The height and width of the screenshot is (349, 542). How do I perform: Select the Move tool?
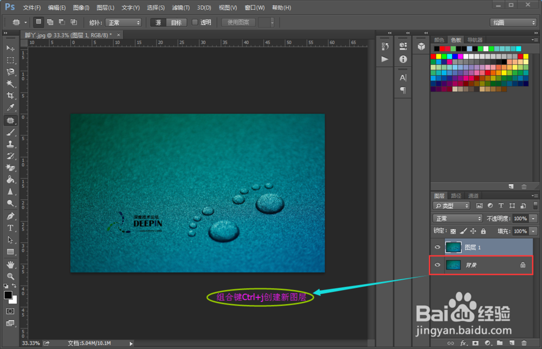pyautogui.click(x=10, y=48)
